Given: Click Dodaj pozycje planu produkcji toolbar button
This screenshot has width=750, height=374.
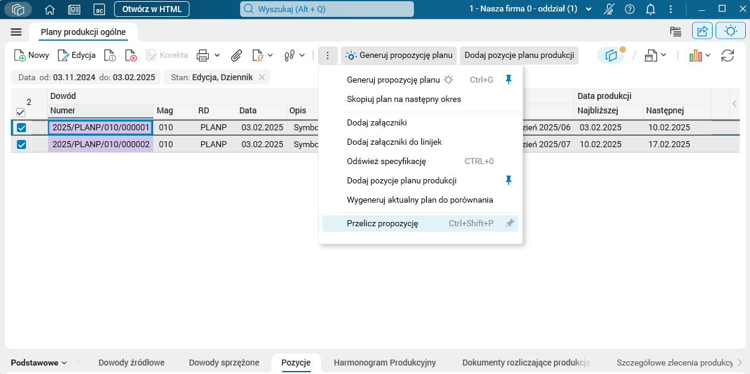Looking at the screenshot, I should click(x=519, y=55).
